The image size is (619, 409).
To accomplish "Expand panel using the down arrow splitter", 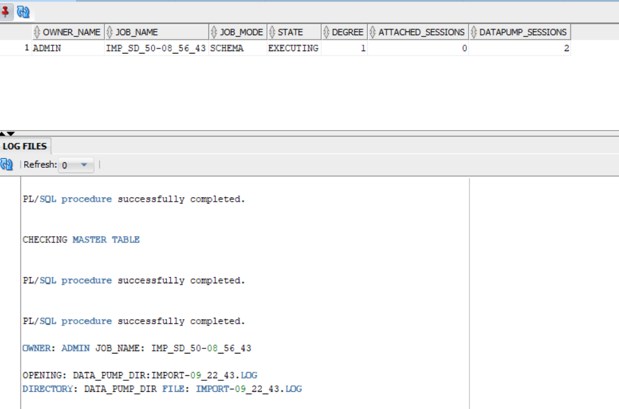I will 11,133.
